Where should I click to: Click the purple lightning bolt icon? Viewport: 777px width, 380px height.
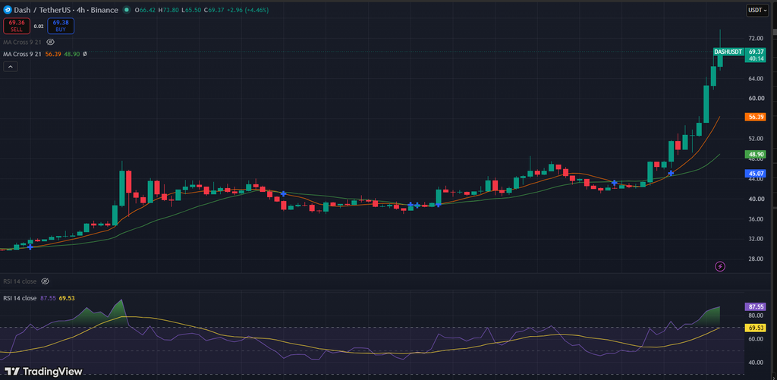click(x=720, y=266)
